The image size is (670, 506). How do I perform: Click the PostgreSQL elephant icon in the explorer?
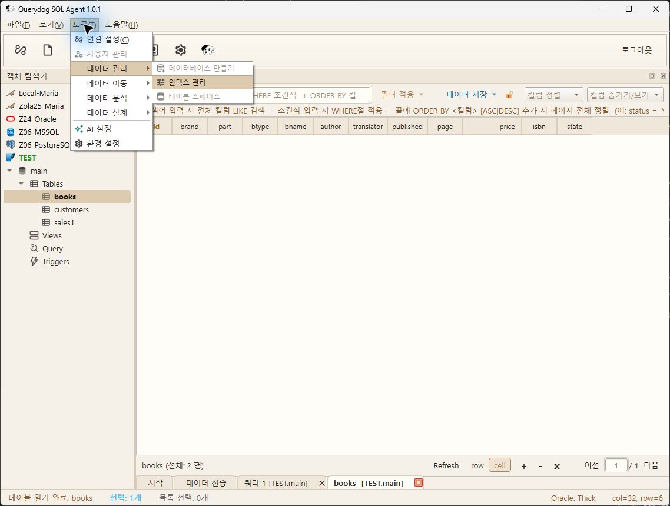(x=11, y=145)
